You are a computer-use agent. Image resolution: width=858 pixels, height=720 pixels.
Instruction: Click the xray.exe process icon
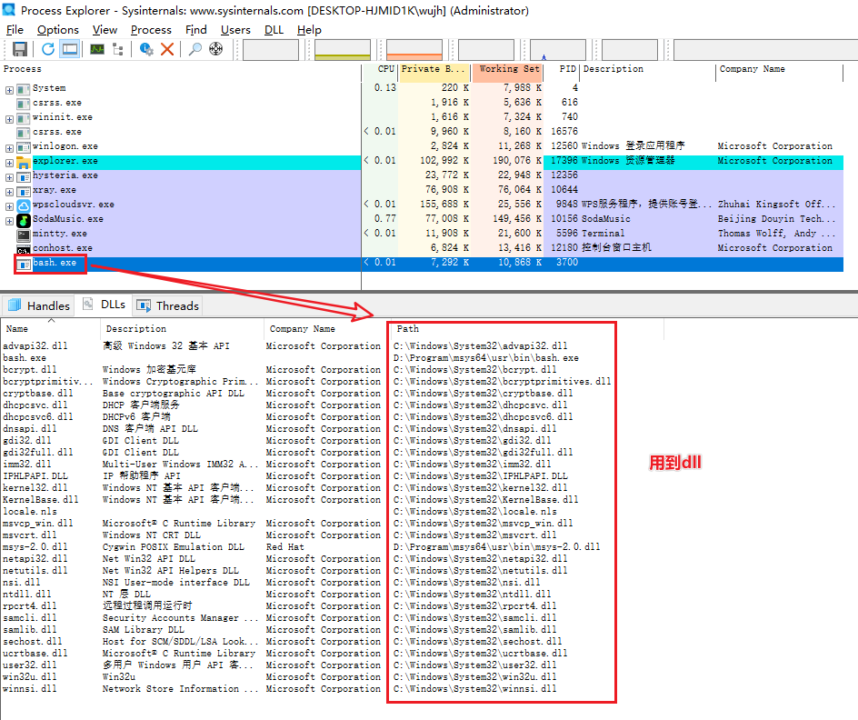[23, 191]
